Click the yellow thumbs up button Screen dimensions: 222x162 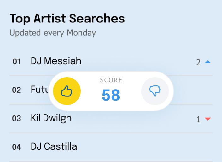pos(67,91)
